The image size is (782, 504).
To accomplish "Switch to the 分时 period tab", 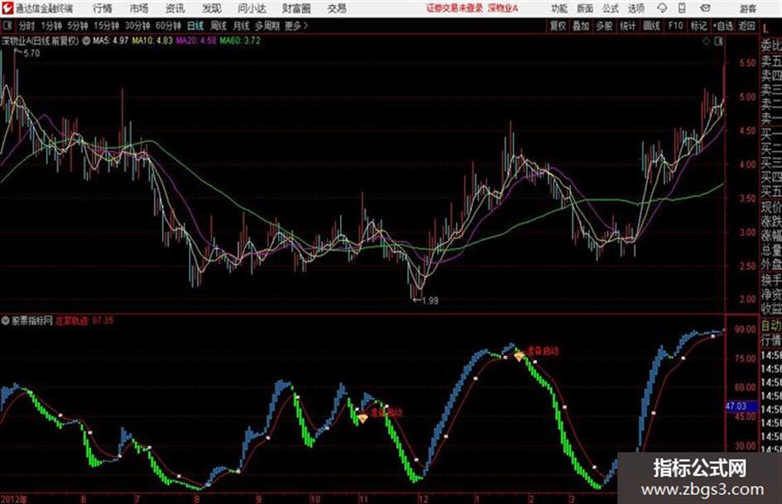I will pos(27,26).
